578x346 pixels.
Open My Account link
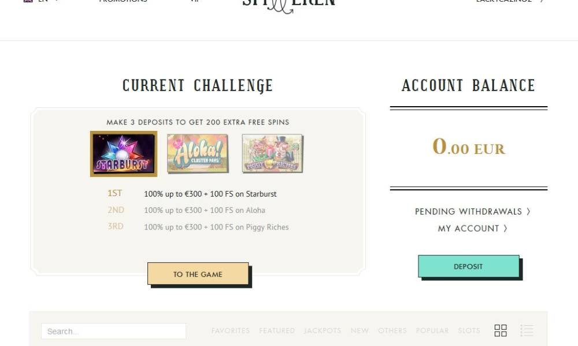click(x=472, y=228)
